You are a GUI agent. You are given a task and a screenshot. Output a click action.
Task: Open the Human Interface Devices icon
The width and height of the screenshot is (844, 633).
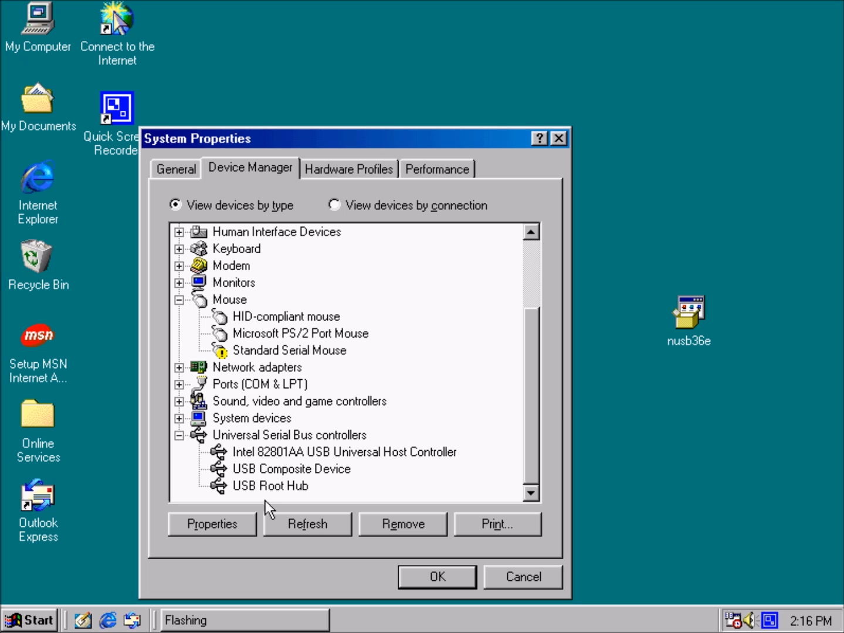click(199, 232)
